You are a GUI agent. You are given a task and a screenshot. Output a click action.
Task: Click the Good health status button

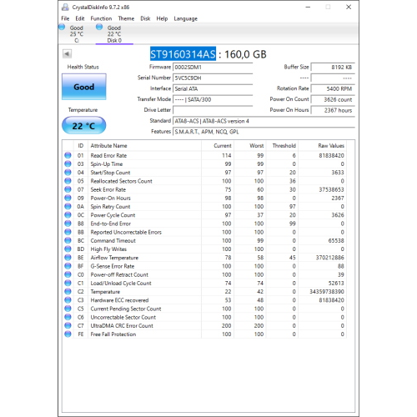coord(84,87)
